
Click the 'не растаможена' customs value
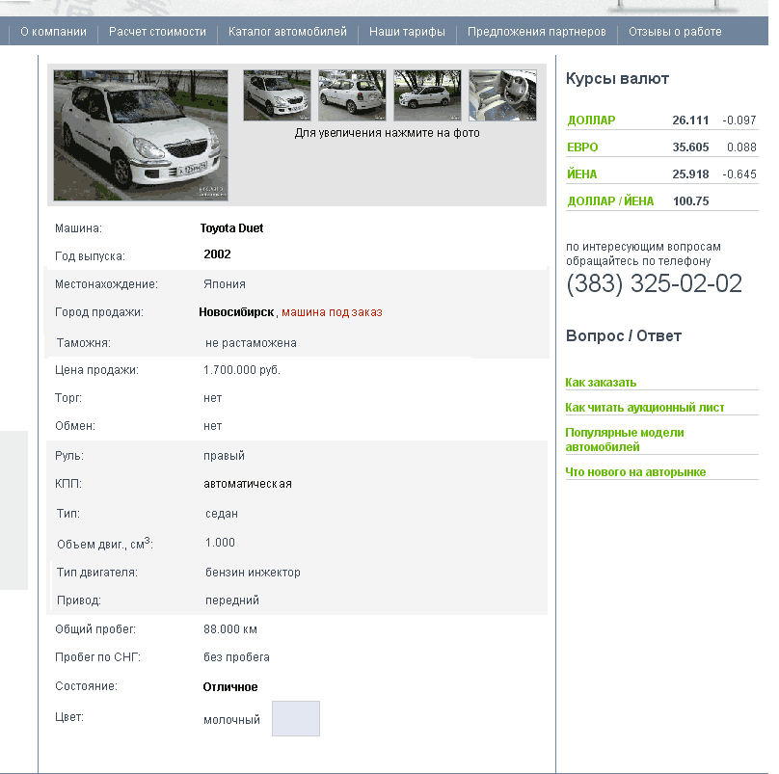(251, 343)
